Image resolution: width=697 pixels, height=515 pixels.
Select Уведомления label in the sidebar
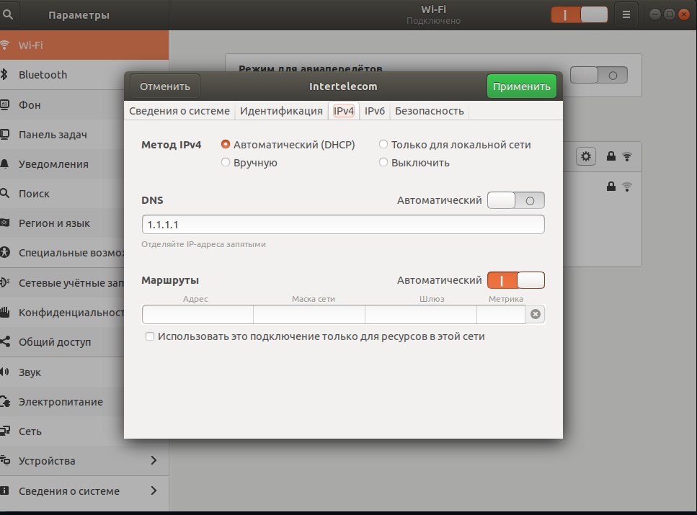(x=53, y=164)
